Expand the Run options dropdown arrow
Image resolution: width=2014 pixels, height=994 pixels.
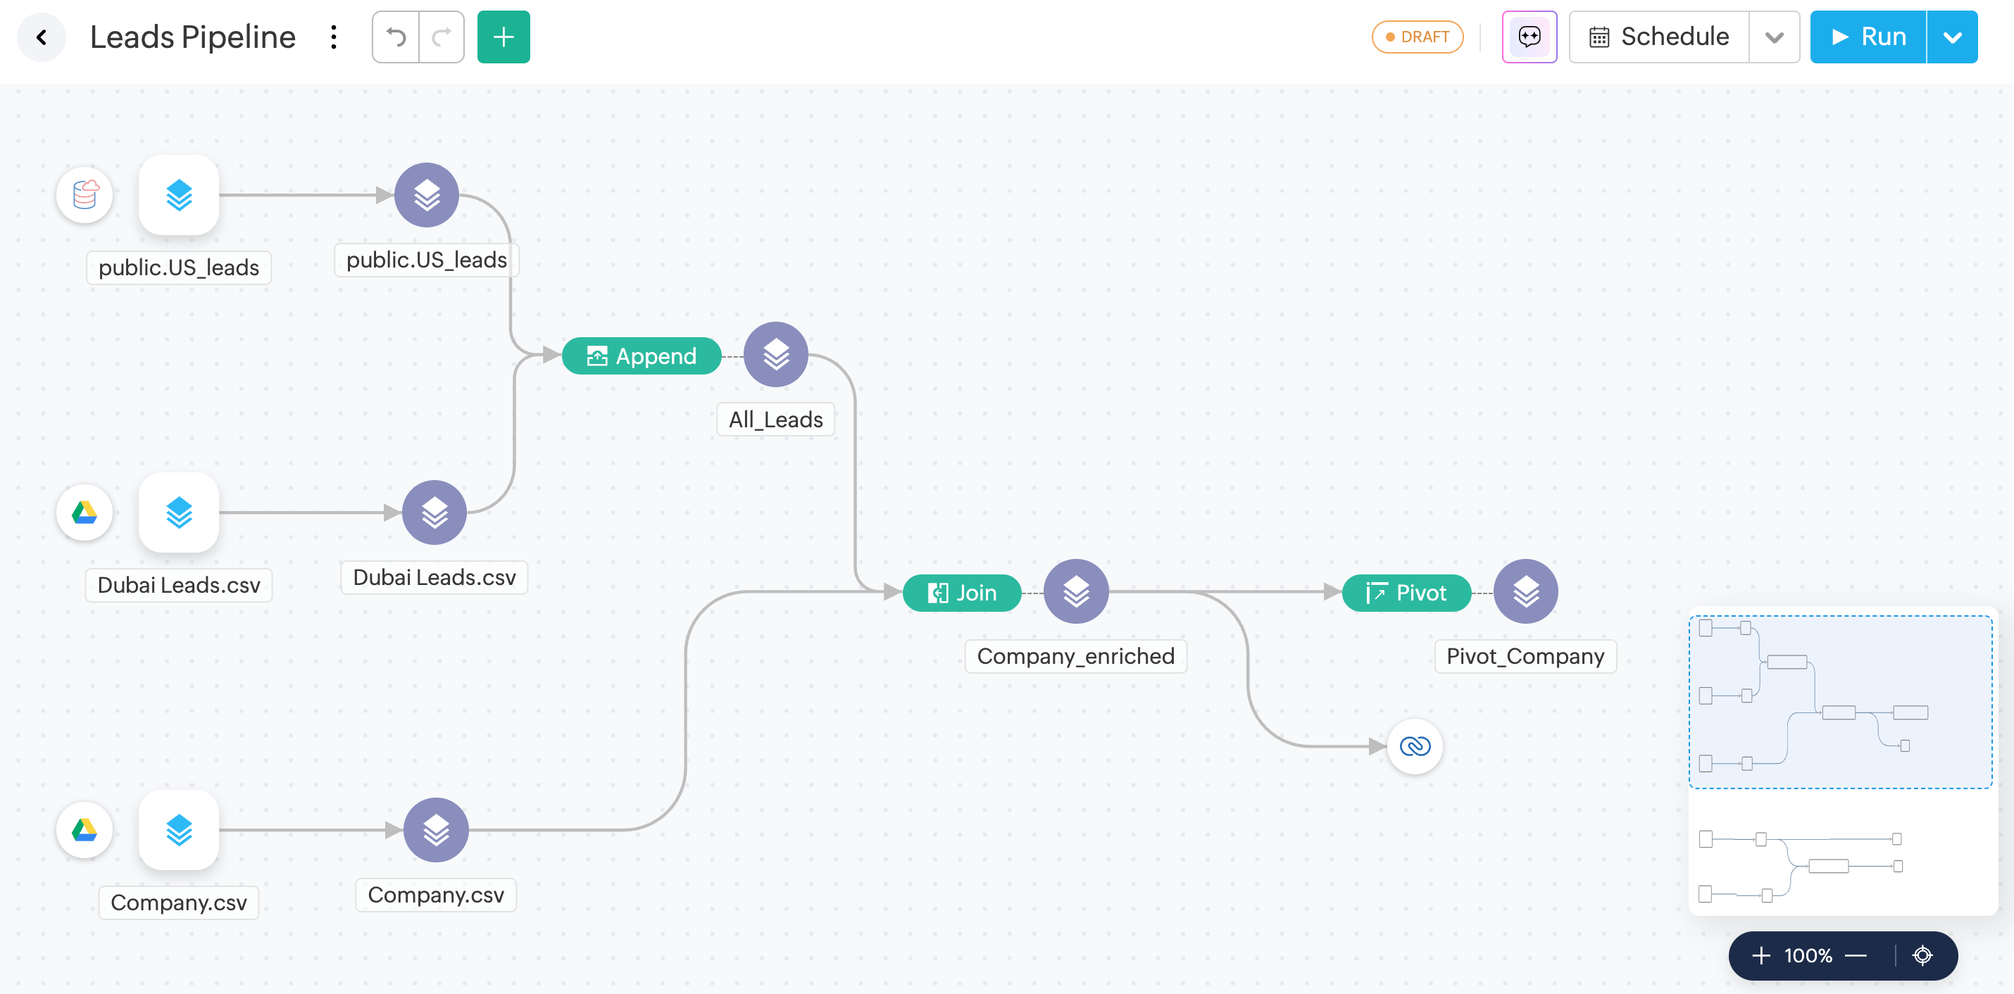pyautogui.click(x=1952, y=37)
